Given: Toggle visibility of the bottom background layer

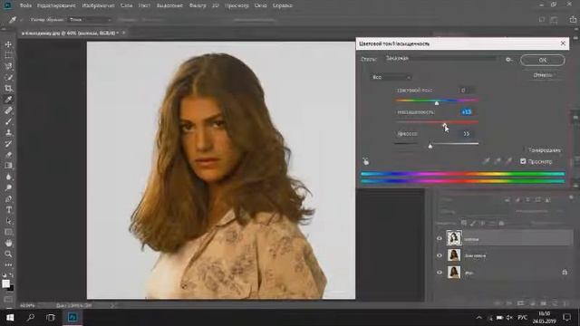Looking at the screenshot, I should pyautogui.click(x=439, y=273).
